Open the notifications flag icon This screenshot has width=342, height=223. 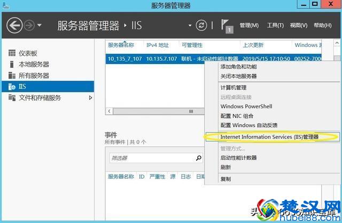[227, 26]
